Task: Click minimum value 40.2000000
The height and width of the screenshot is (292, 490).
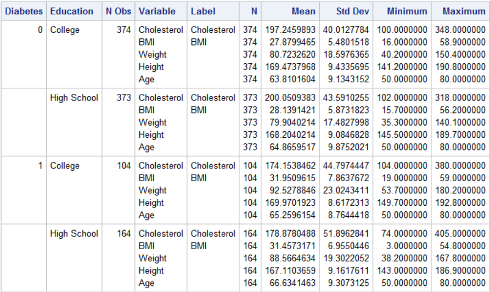Action: click(404, 54)
